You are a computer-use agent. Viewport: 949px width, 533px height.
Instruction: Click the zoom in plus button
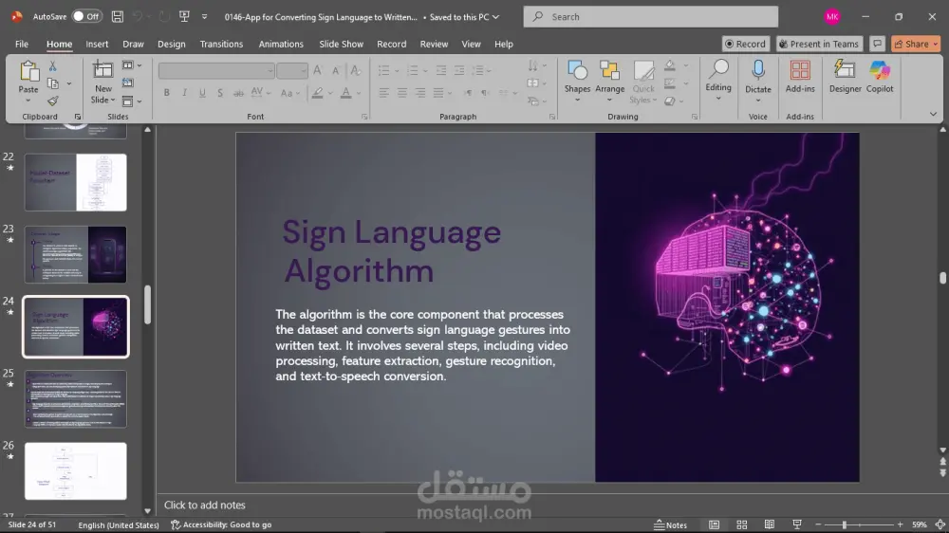(900, 524)
